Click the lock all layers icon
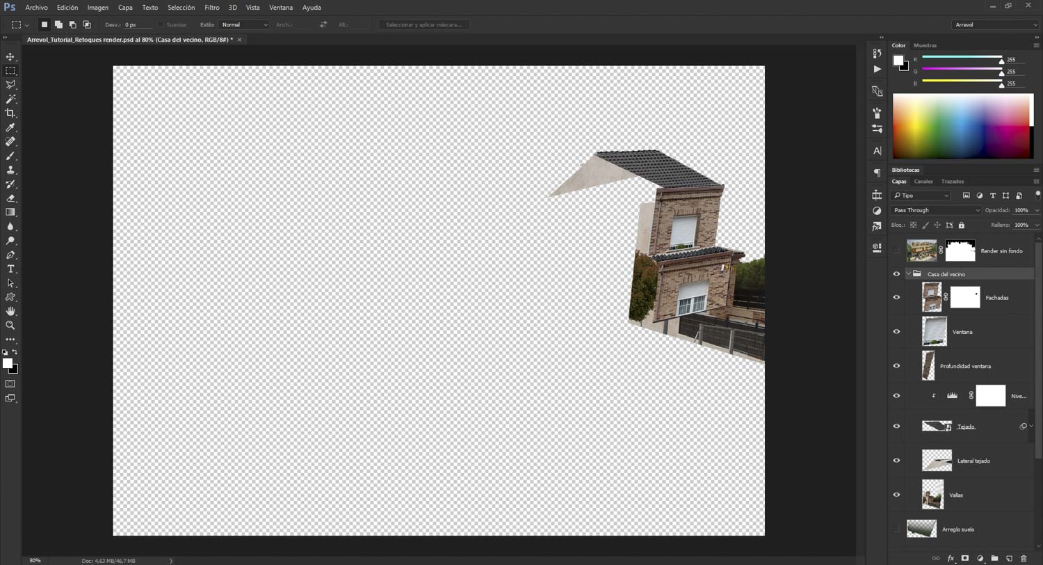 pos(962,225)
